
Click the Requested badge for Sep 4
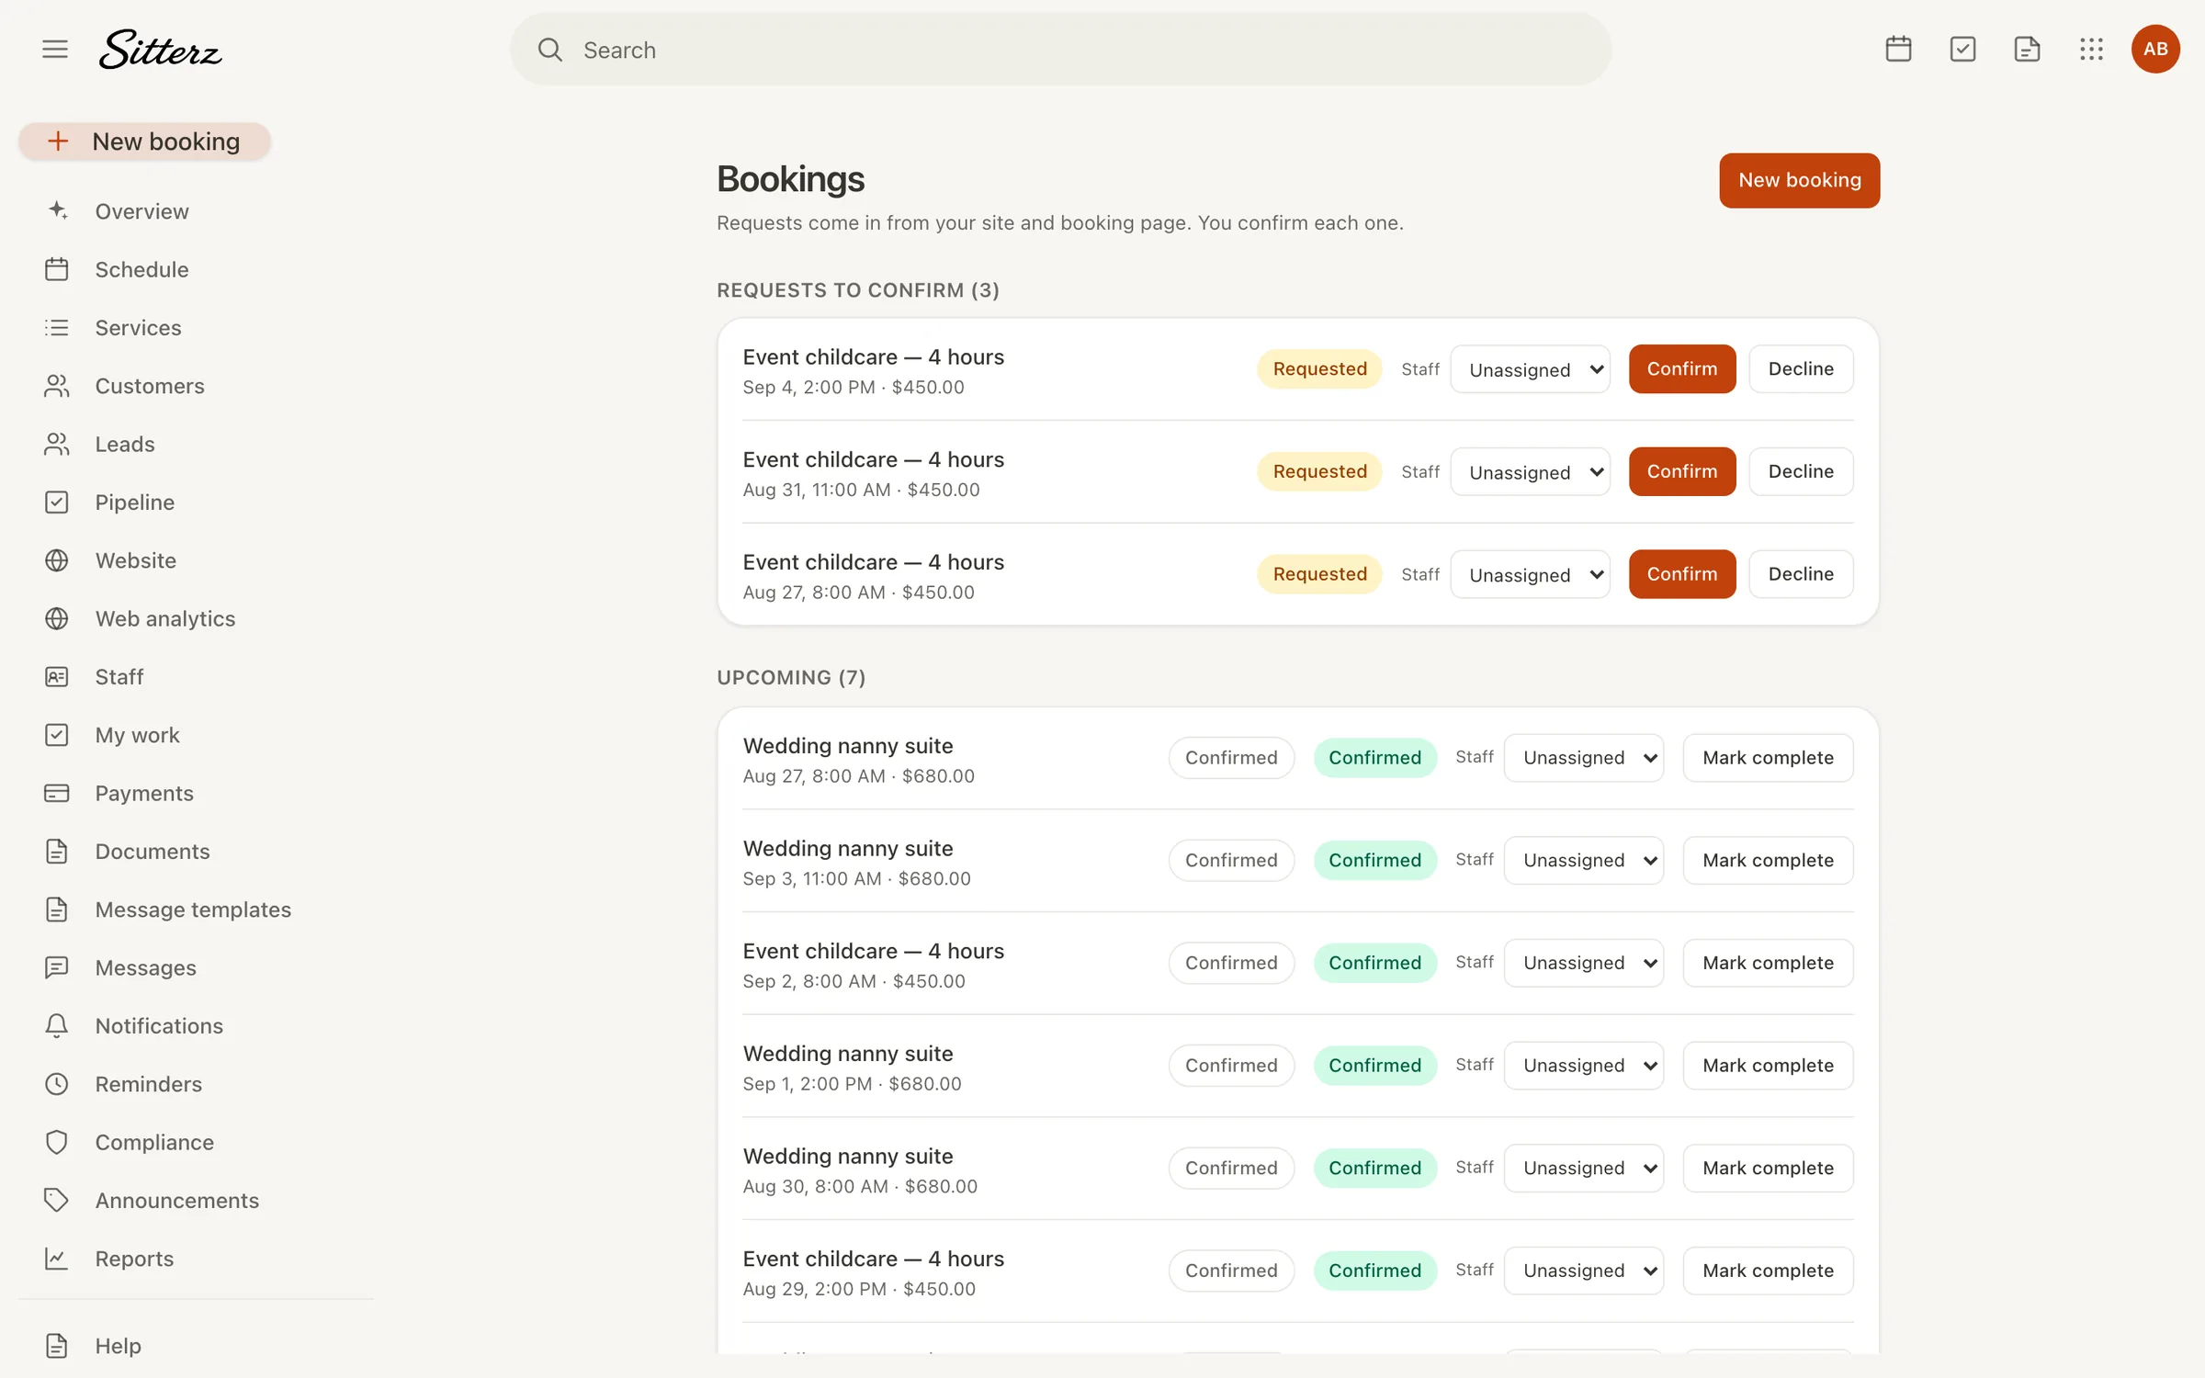(x=1319, y=369)
